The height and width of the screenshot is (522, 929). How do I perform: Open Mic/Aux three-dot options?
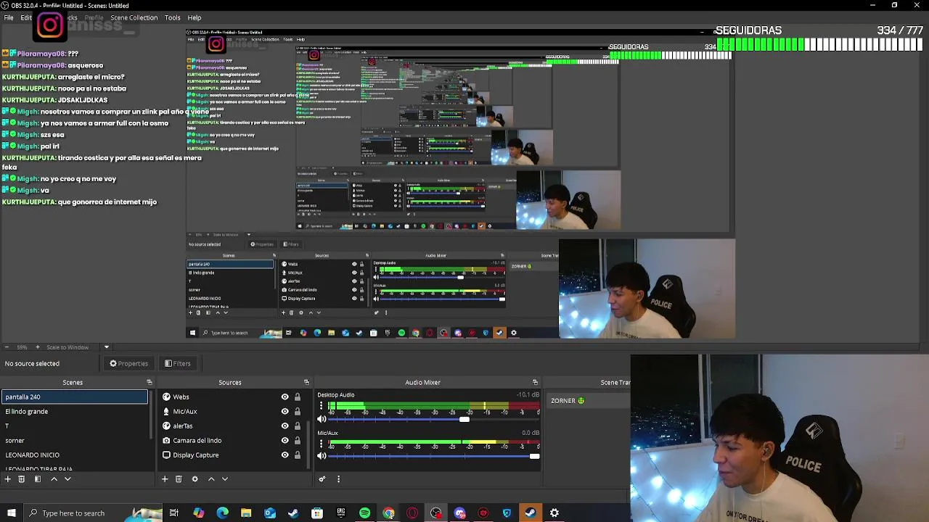click(x=321, y=444)
